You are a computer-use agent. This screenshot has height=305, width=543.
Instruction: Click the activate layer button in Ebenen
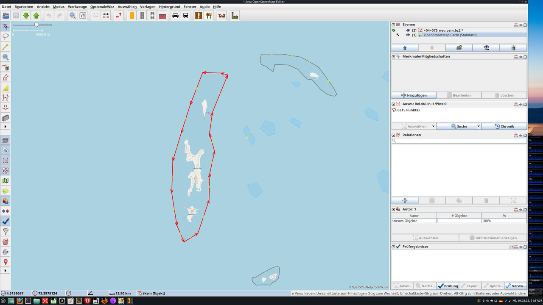[x=459, y=48]
